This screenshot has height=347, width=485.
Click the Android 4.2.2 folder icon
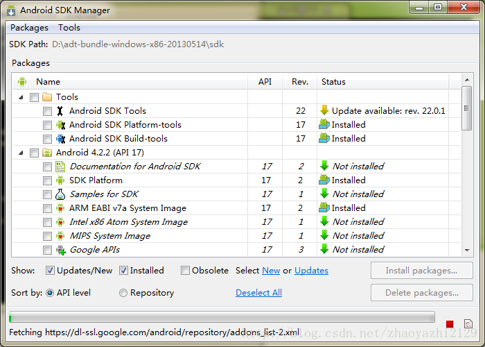[x=47, y=153]
